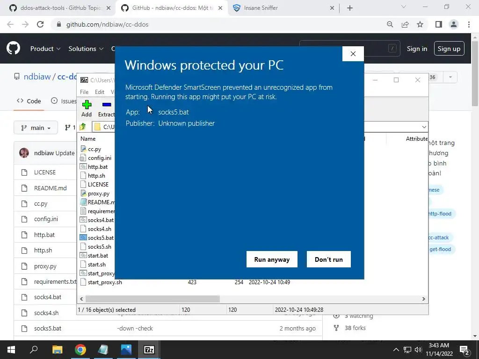Select config.ini in 7-Zip list
The height and width of the screenshot is (359, 479).
[99, 158]
